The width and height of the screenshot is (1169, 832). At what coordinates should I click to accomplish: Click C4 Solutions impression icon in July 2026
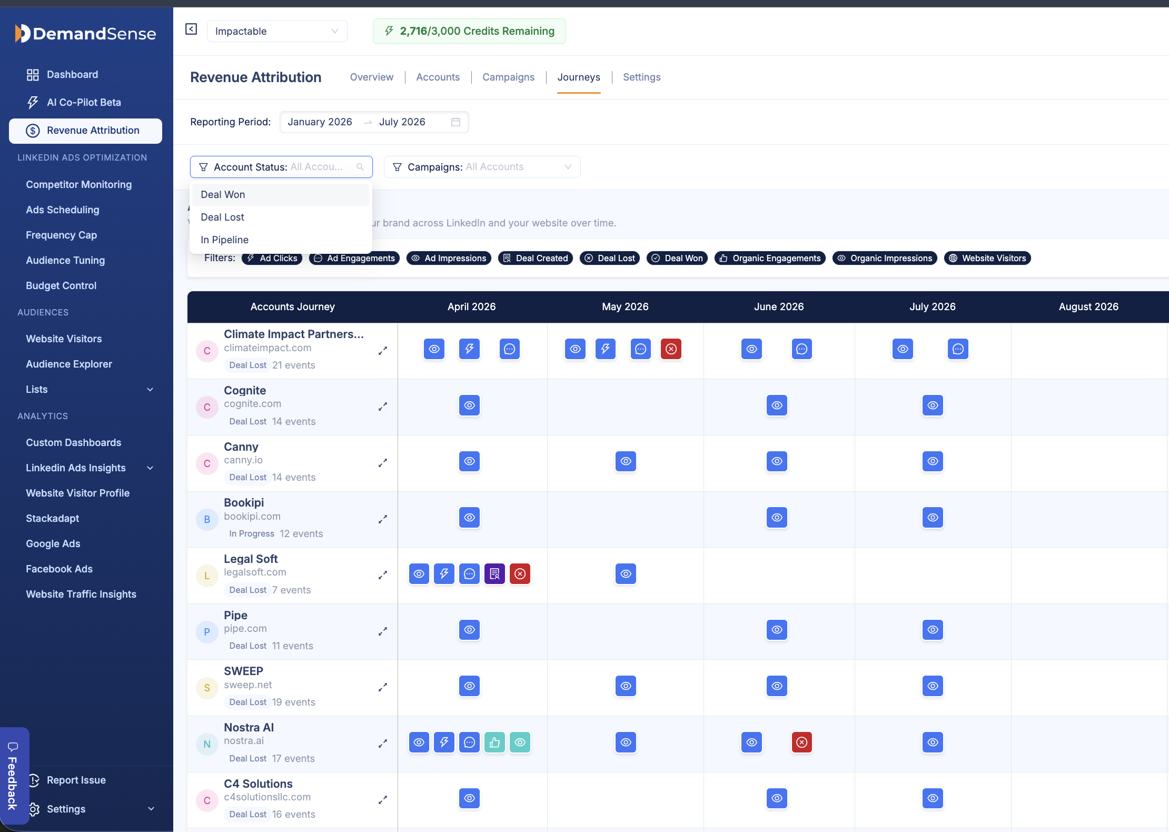[x=933, y=798]
